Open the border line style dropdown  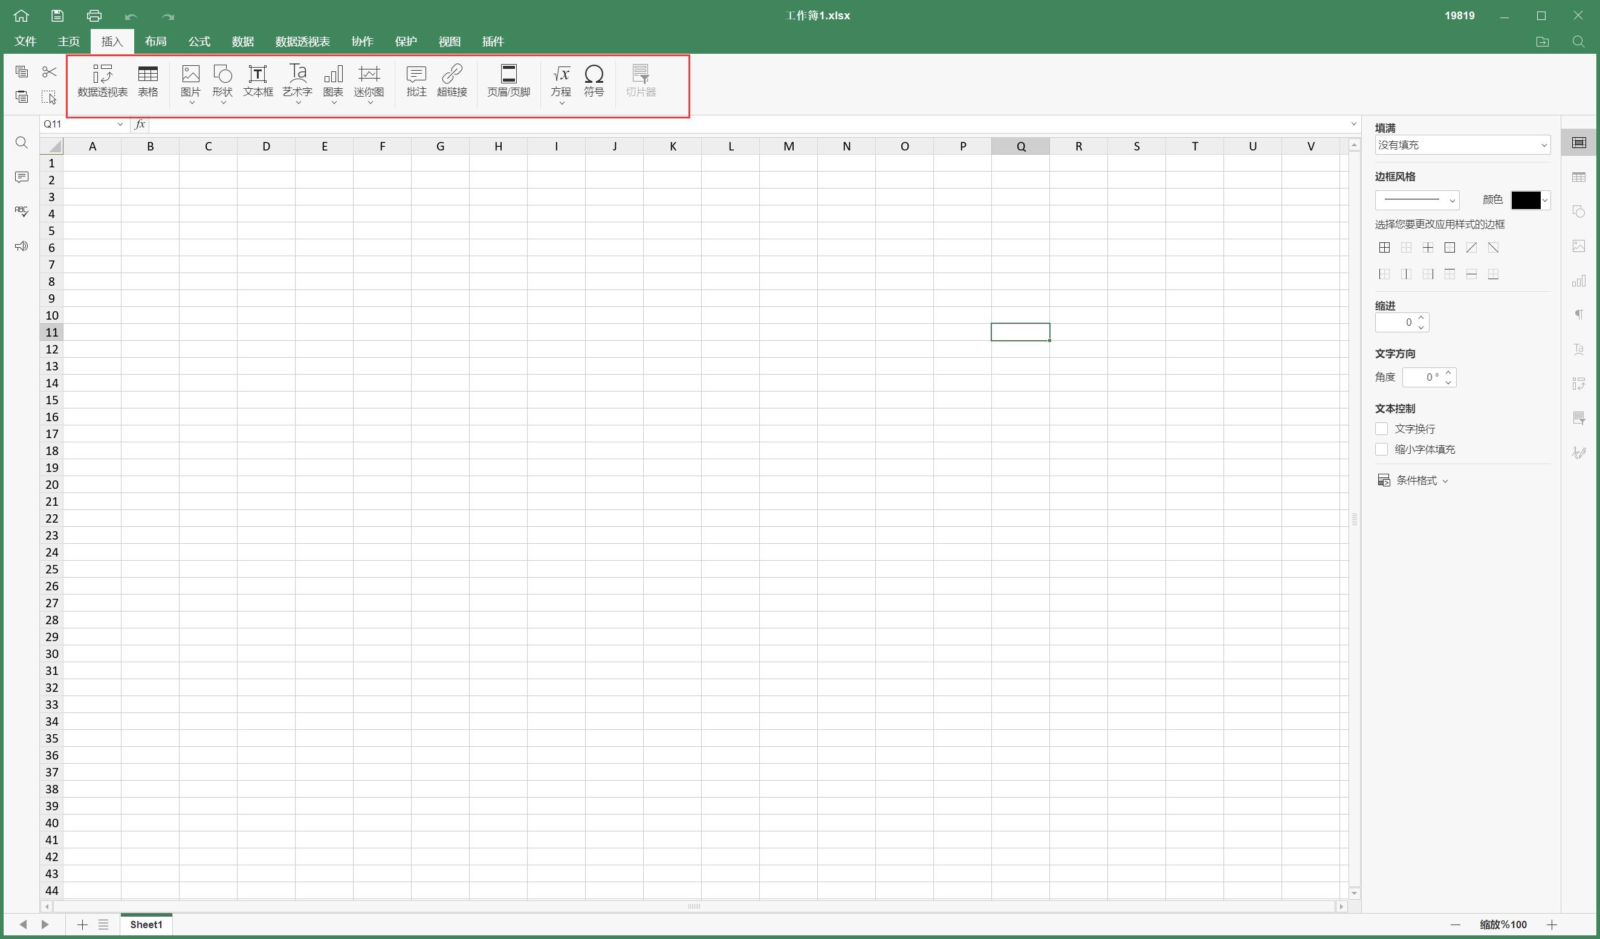1416,200
